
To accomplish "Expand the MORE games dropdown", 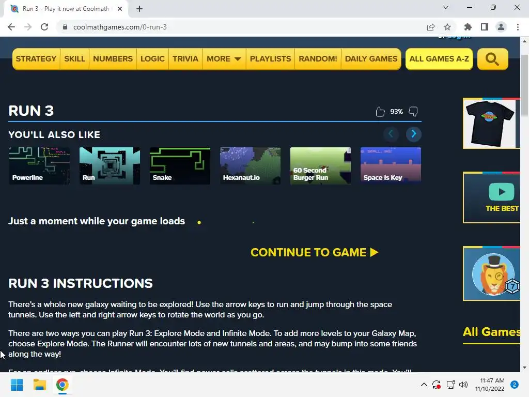I will [224, 59].
